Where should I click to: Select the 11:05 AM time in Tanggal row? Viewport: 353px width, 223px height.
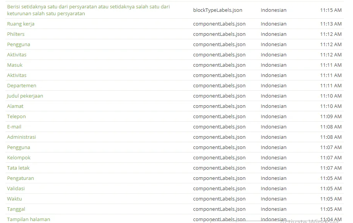point(331,209)
